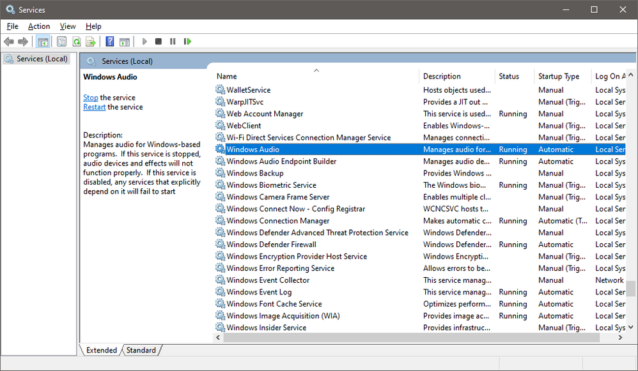Image resolution: width=638 pixels, height=371 pixels.
Task: Open the File menu
Action: pos(13,26)
